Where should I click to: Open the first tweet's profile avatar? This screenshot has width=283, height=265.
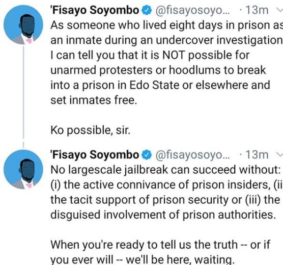pos(23,25)
